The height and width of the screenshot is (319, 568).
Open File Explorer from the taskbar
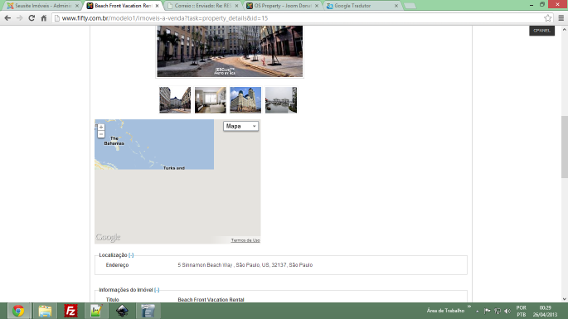tap(45, 311)
